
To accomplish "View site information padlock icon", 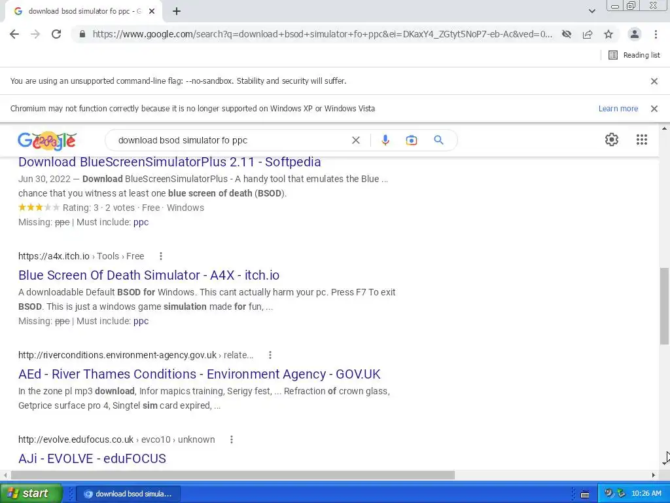I will 82,34.
